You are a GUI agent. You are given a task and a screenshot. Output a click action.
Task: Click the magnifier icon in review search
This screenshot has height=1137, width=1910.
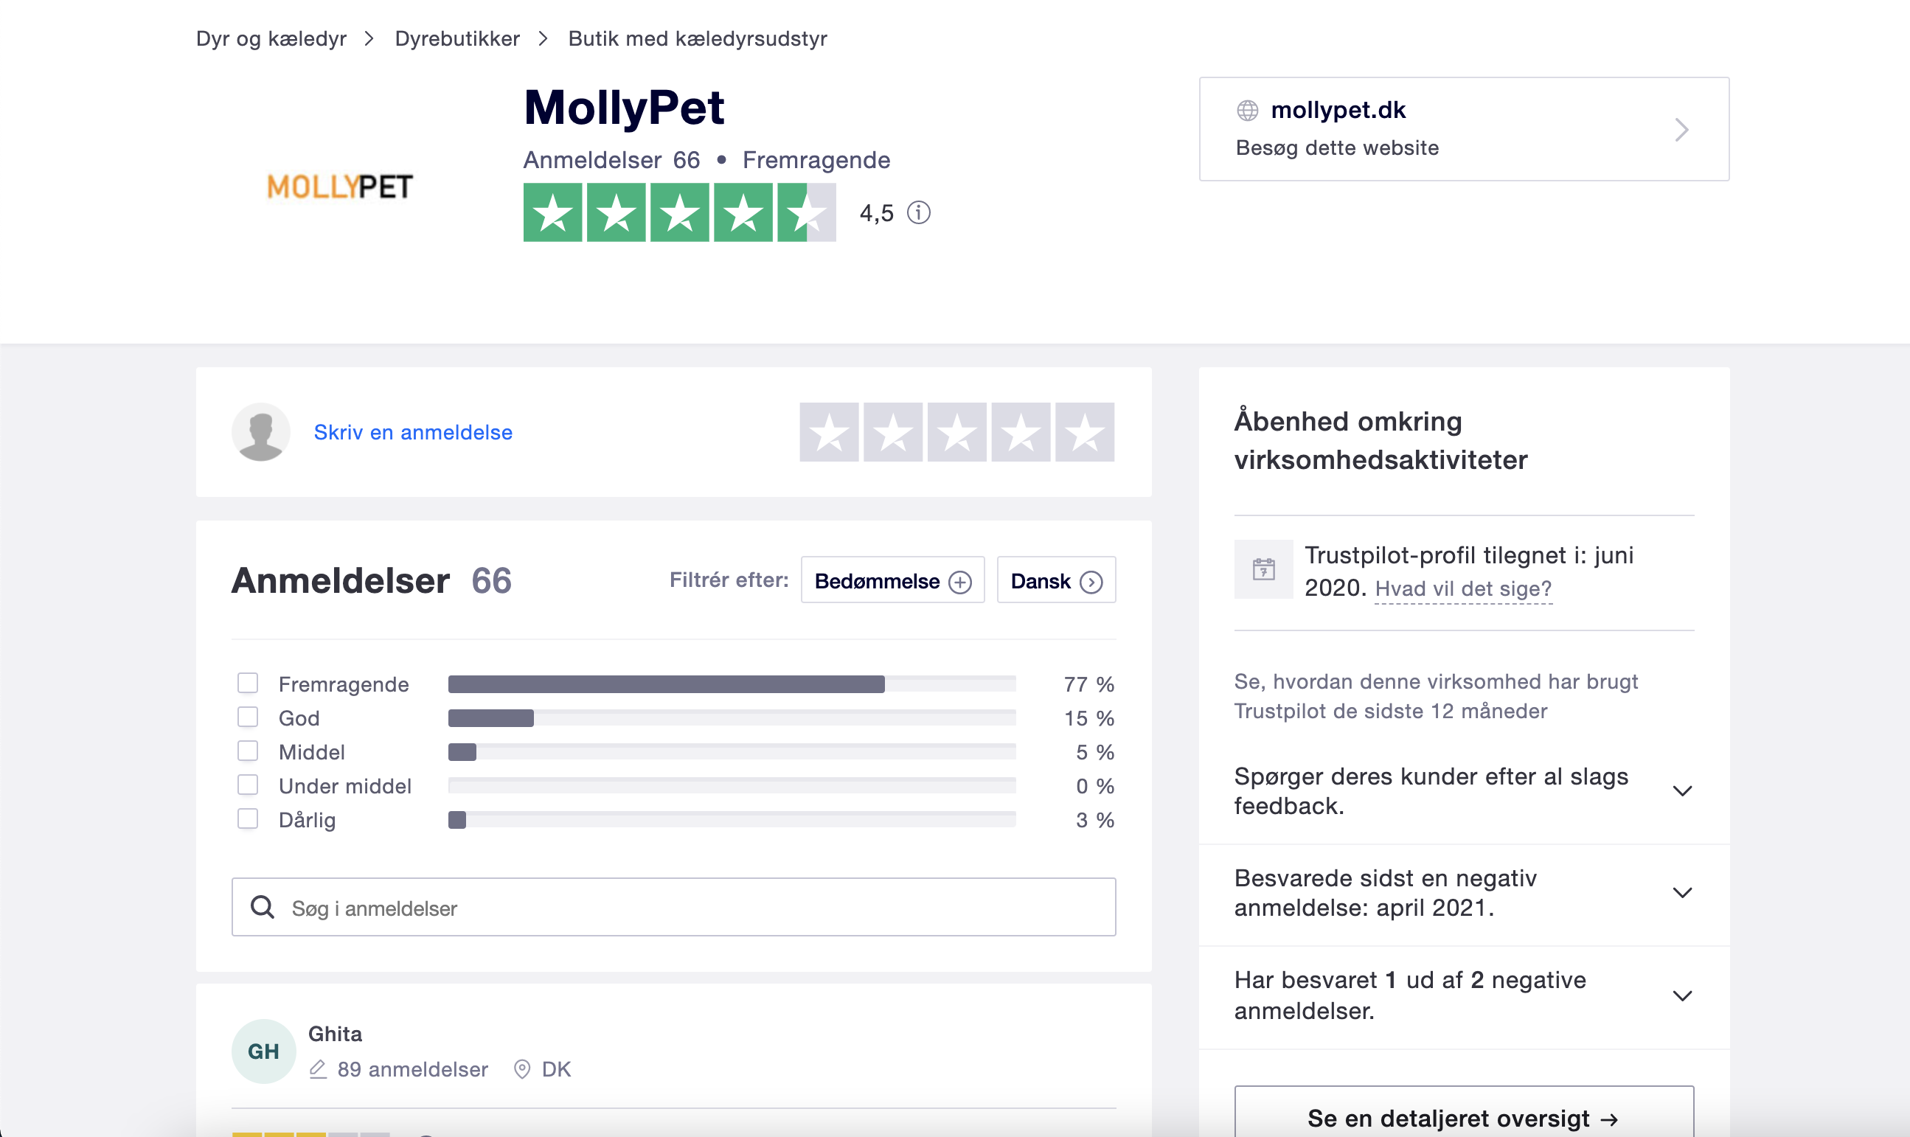point(263,907)
